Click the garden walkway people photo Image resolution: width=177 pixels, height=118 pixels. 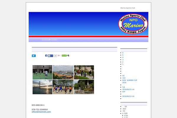pos(84,72)
